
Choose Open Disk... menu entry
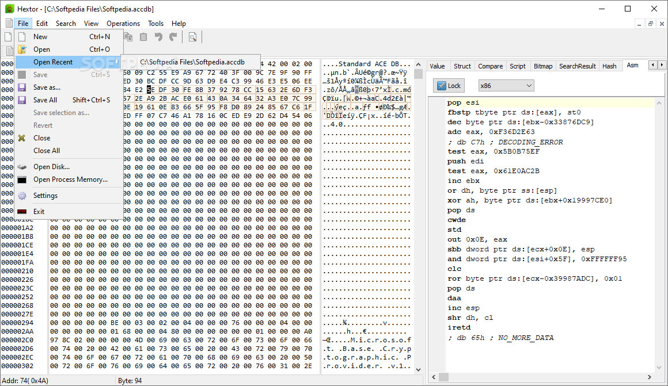pos(69,167)
